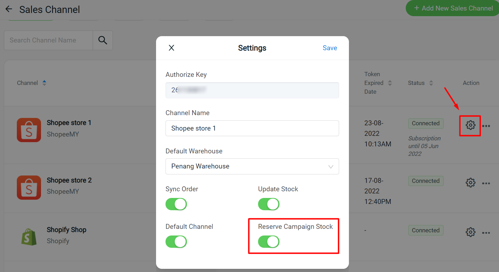The width and height of the screenshot is (499, 272).
Task: Open settings gear for Shopify Shop
Action: (x=470, y=232)
